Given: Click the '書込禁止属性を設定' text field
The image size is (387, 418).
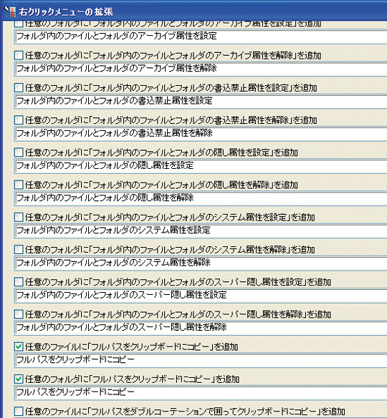Looking at the screenshot, I should click(x=201, y=102).
